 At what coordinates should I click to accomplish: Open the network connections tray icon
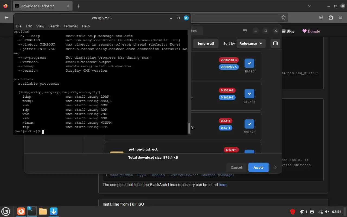[320, 212]
